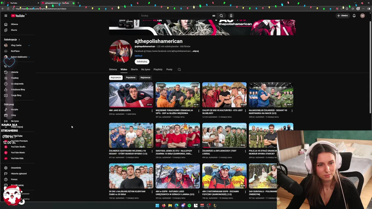372x209 pixels.
Task: Open YouTube Kids link
Action: point(17,158)
